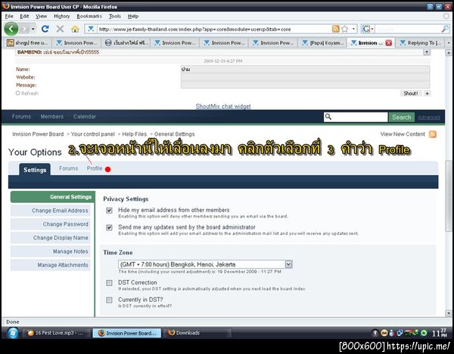This screenshot has width=454, height=354.
Task: Click the green Search button
Action: pos(402,117)
